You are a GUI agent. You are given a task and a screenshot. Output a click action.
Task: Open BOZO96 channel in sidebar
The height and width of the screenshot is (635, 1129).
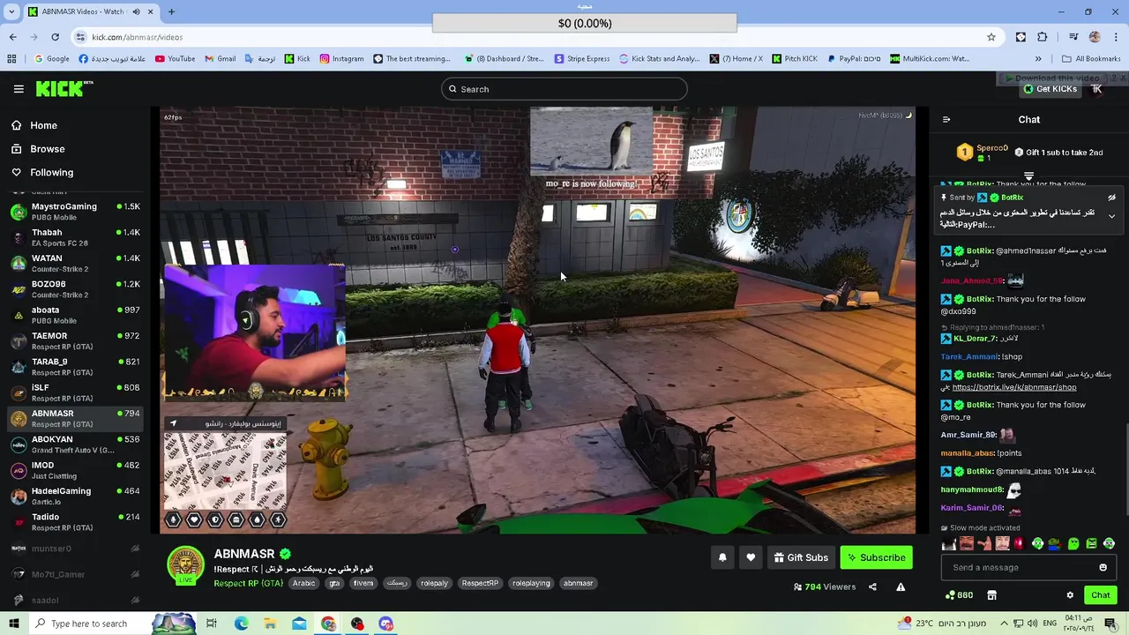point(75,289)
